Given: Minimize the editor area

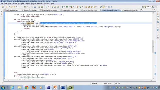Looking at the screenshot, I should coord(153,9).
